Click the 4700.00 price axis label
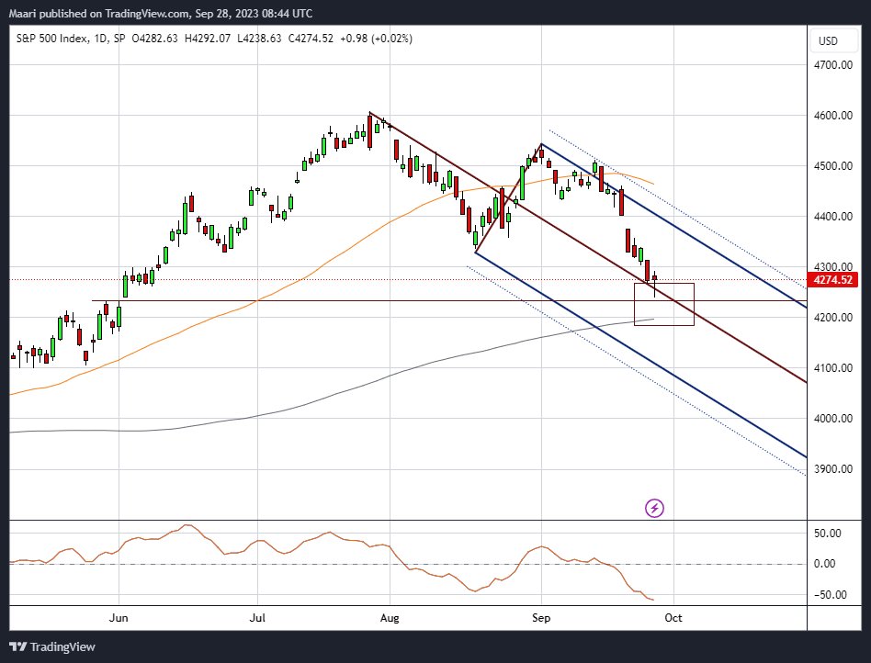The image size is (871, 663). pos(832,65)
